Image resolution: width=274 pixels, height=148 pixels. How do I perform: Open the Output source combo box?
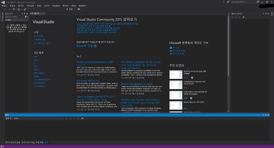point(42,118)
